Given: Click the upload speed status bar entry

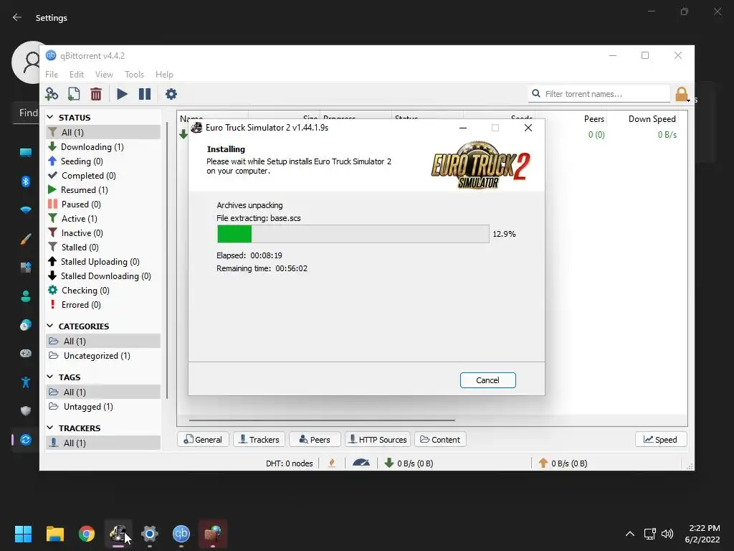Looking at the screenshot, I should [563, 463].
